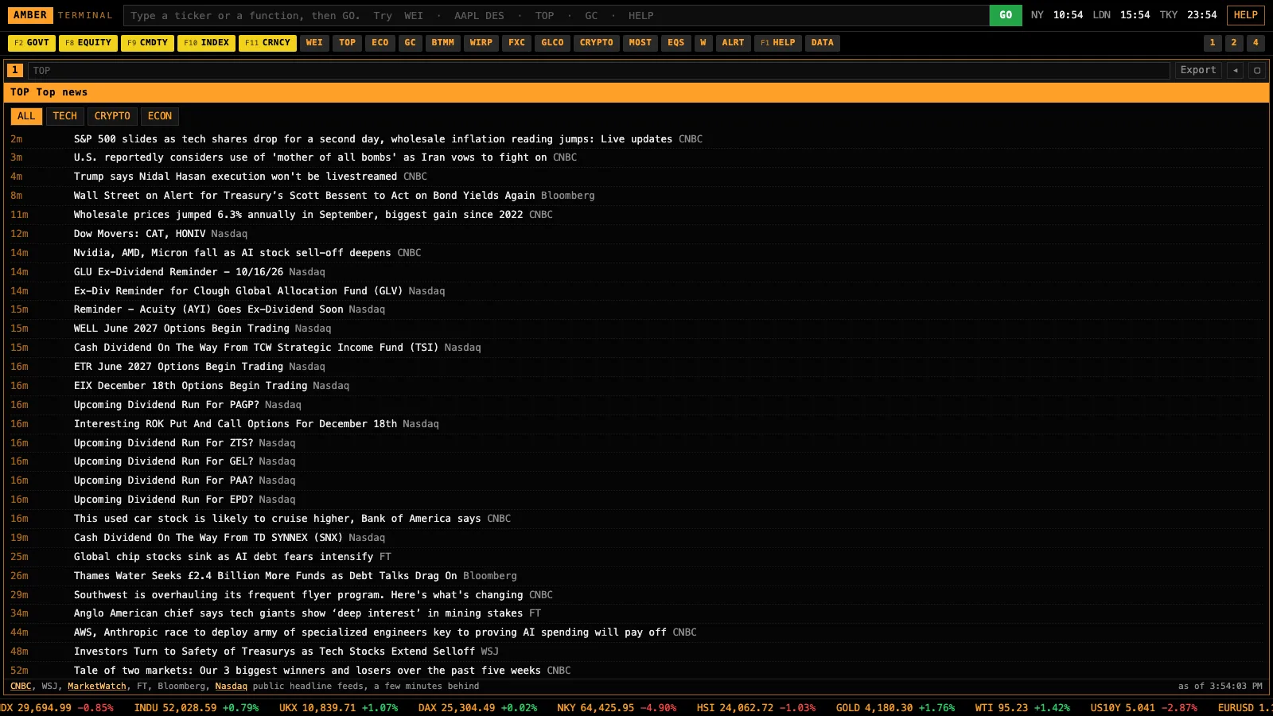The height and width of the screenshot is (716, 1273).
Task: Open the GLCO toolbar shortcut
Action: [553, 43]
